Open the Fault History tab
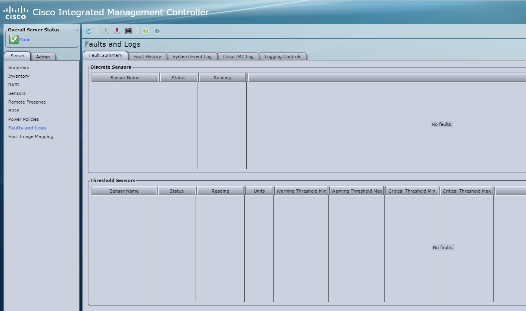Viewport: 526px width, 311px height. coord(147,56)
